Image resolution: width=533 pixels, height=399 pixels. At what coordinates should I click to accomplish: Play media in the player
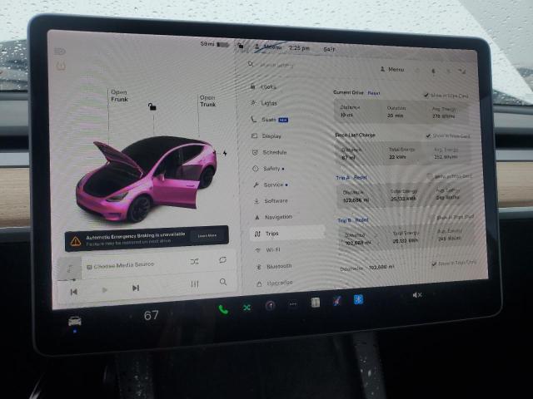pyautogui.click(x=105, y=290)
